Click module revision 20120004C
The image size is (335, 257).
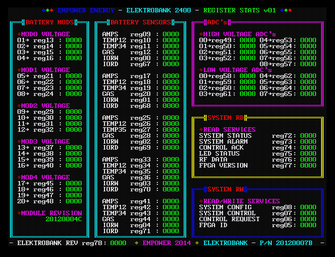click(x=63, y=219)
